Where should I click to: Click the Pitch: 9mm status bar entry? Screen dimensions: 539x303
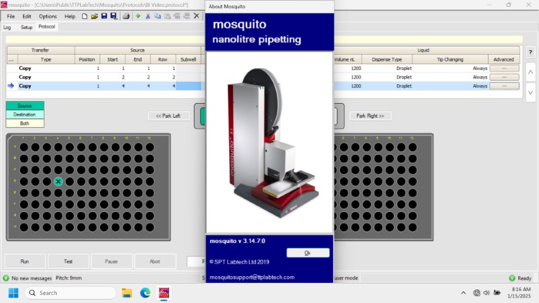(x=69, y=278)
